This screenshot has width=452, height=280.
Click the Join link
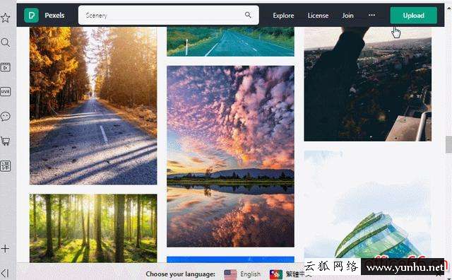pos(347,16)
